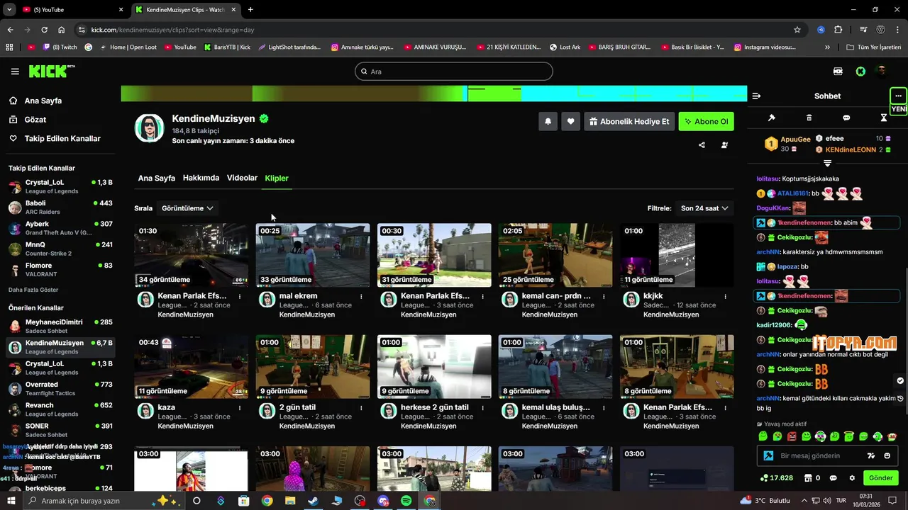Click the share icon below Abone Ol
This screenshot has height=510, width=908.
[702, 145]
